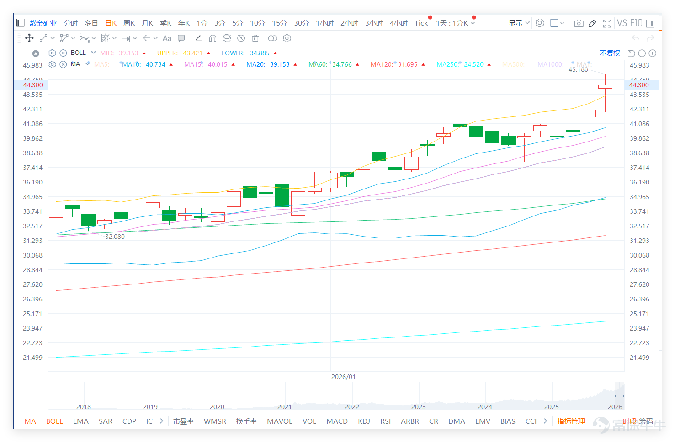Open the line style pencil tool
This screenshot has height=442, width=675.
(x=198, y=38)
